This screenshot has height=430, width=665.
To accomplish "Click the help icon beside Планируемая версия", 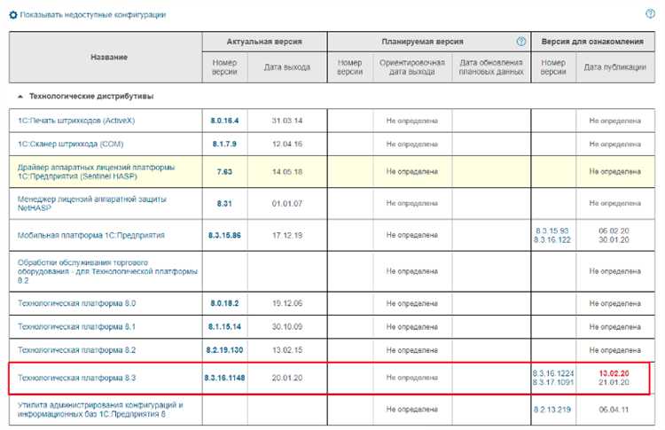I will tap(521, 42).
